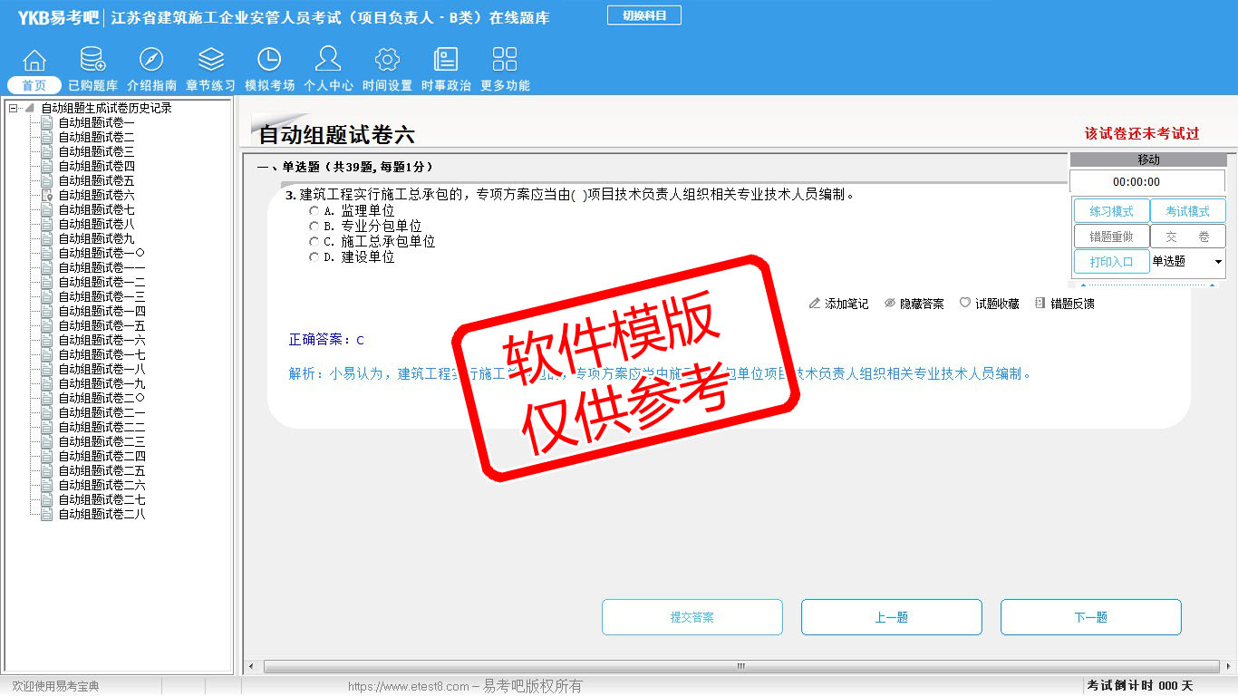Click the 提交答案 button
Screen dimensions: 1238x696
[x=692, y=617]
